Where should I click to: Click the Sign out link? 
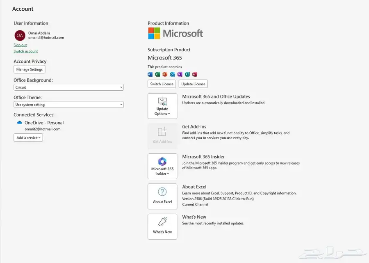[x=20, y=45]
